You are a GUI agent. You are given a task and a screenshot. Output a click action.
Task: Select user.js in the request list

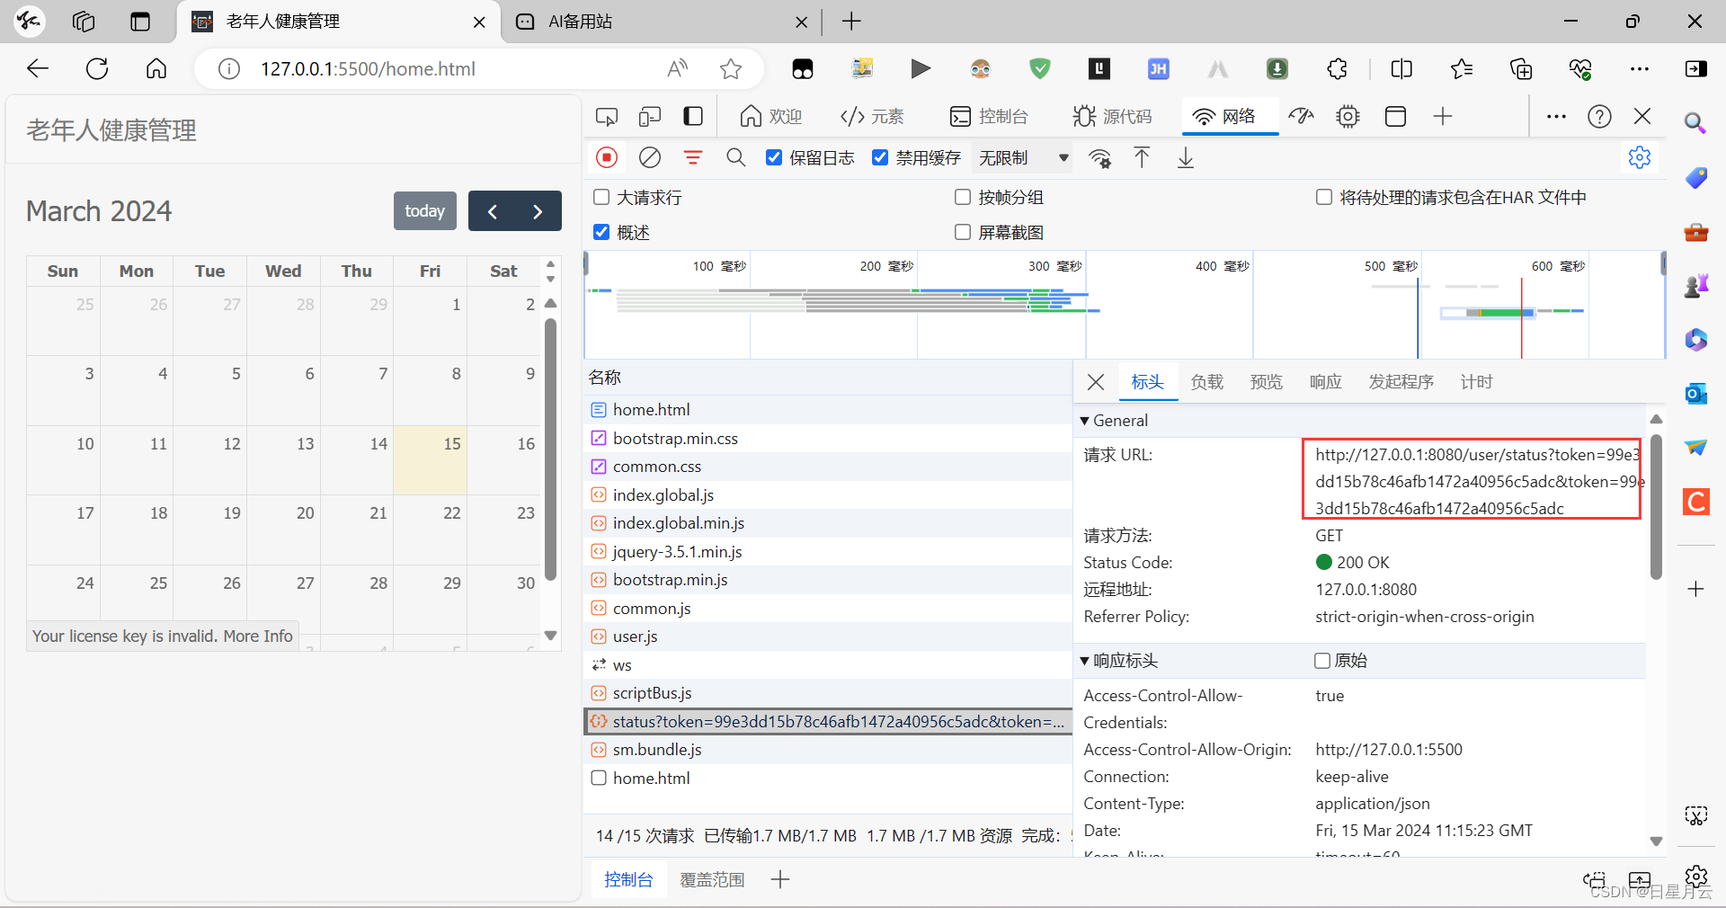coord(635,636)
